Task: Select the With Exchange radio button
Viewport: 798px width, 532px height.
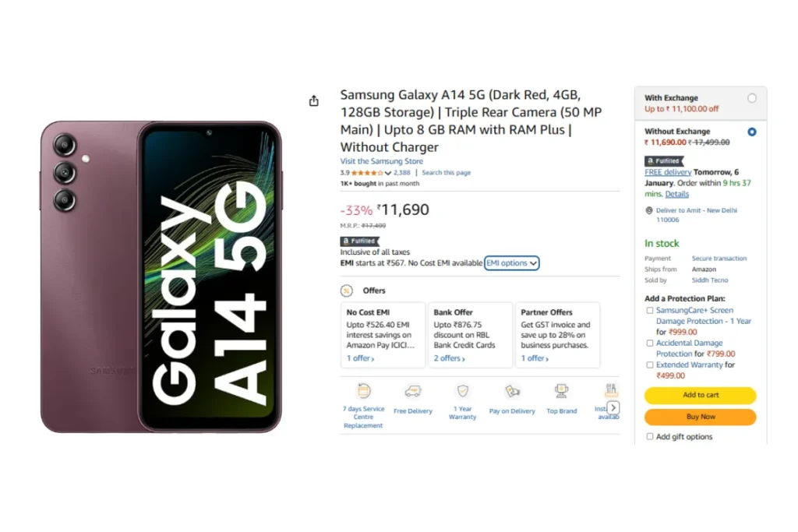Action: 752,98
